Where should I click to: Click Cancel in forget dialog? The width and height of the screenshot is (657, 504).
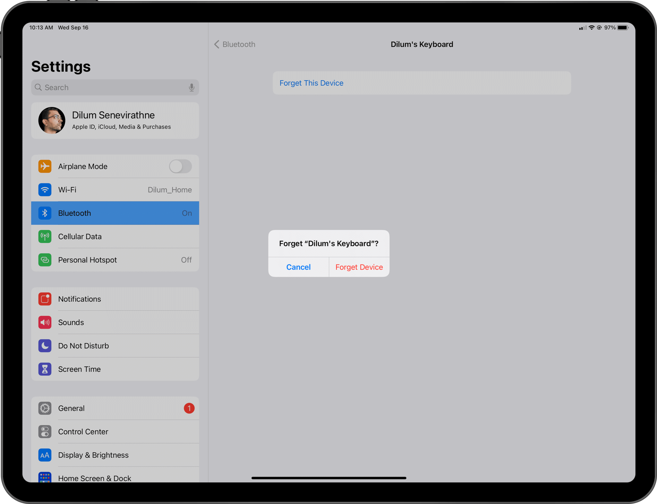coord(298,267)
